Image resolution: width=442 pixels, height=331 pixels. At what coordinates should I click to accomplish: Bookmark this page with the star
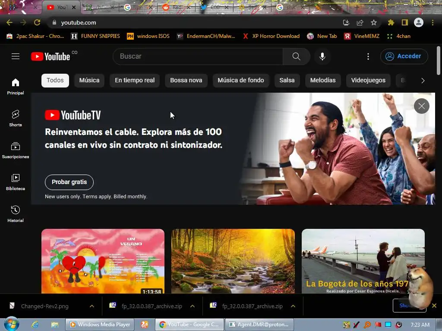click(x=374, y=22)
